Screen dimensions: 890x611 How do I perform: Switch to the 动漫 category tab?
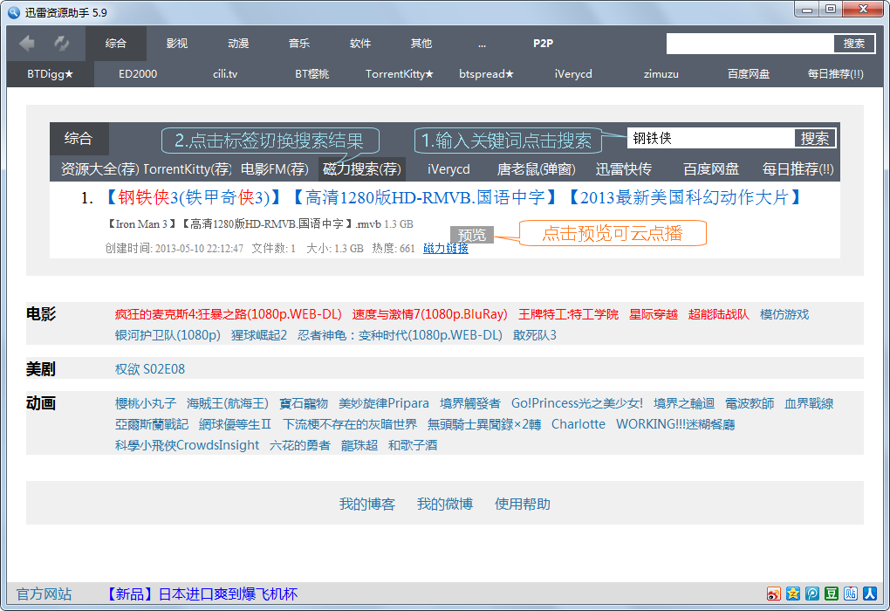pos(238,43)
